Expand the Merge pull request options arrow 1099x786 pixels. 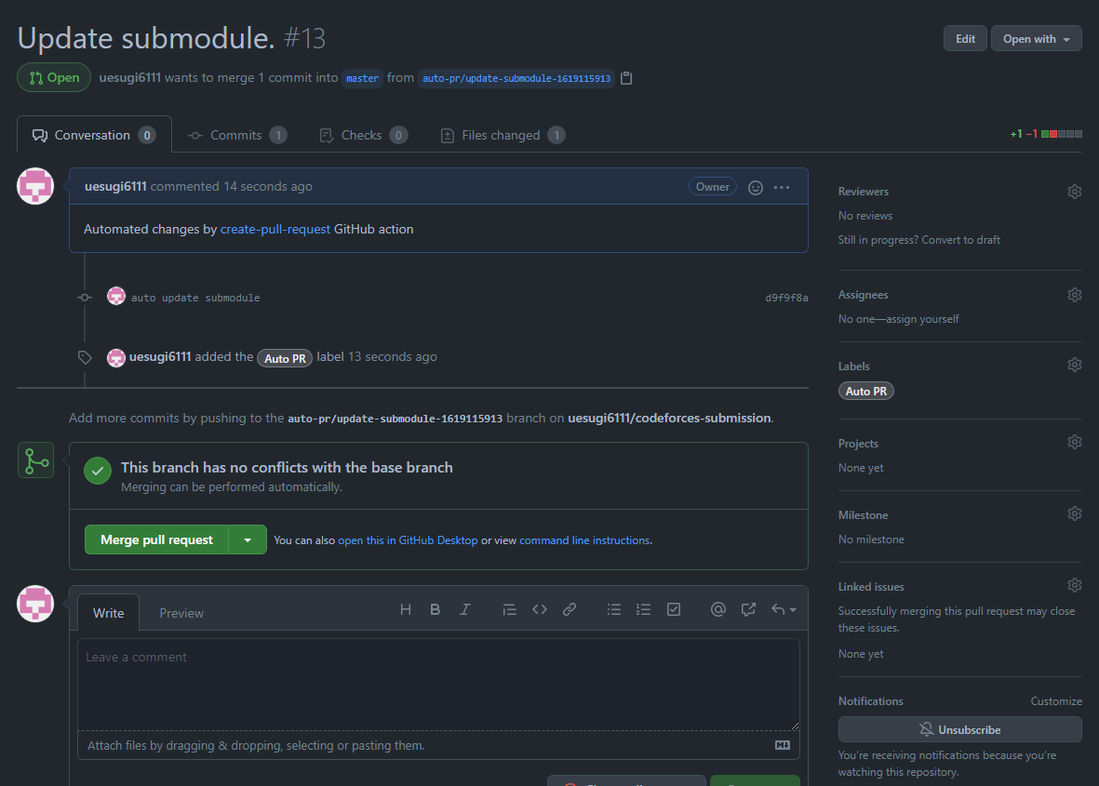[x=248, y=540]
